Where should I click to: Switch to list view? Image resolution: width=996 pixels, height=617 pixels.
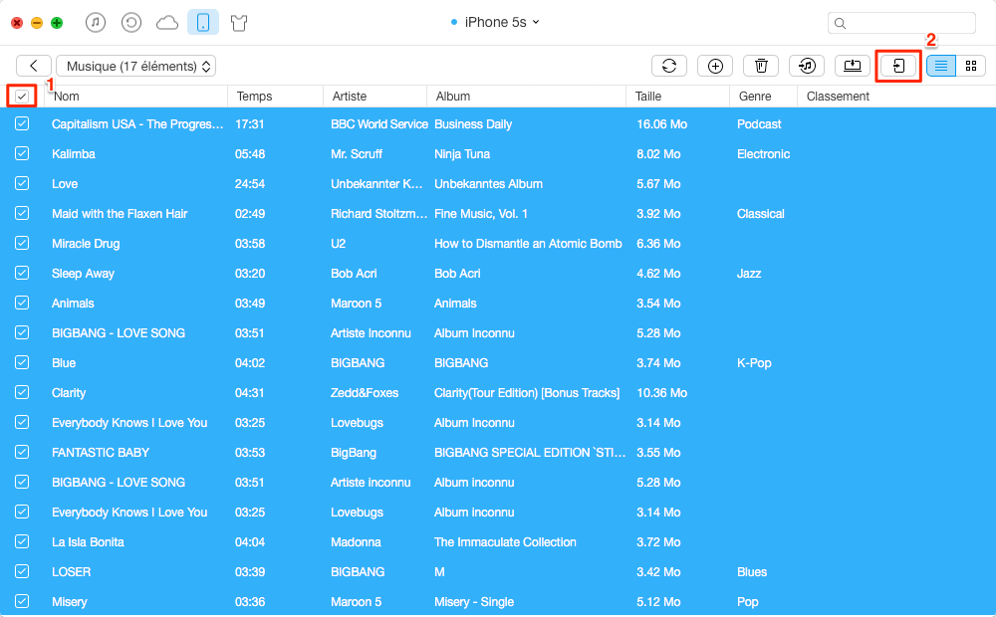[941, 66]
